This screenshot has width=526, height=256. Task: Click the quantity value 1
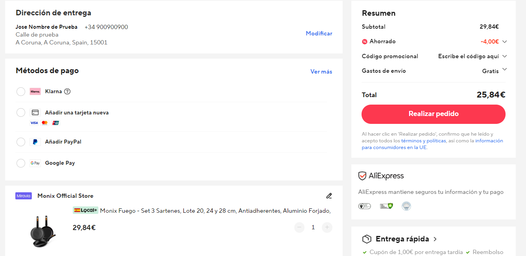click(x=313, y=227)
